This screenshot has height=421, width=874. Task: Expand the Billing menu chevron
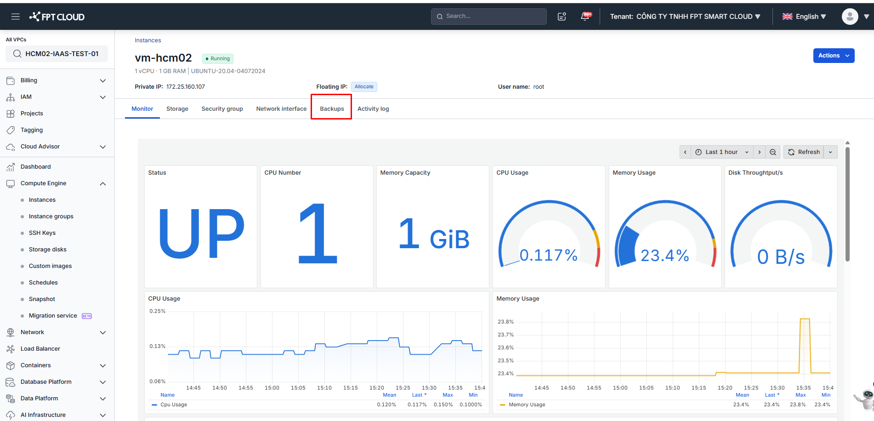tap(103, 81)
